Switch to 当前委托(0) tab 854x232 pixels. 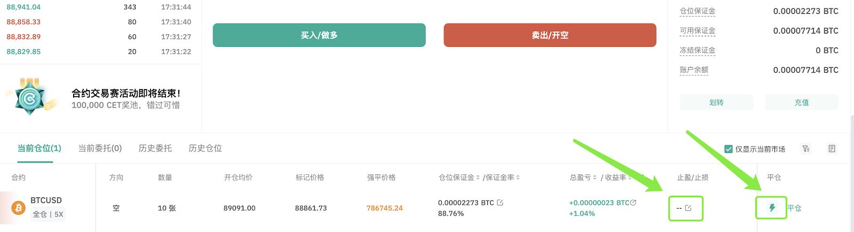click(100, 148)
